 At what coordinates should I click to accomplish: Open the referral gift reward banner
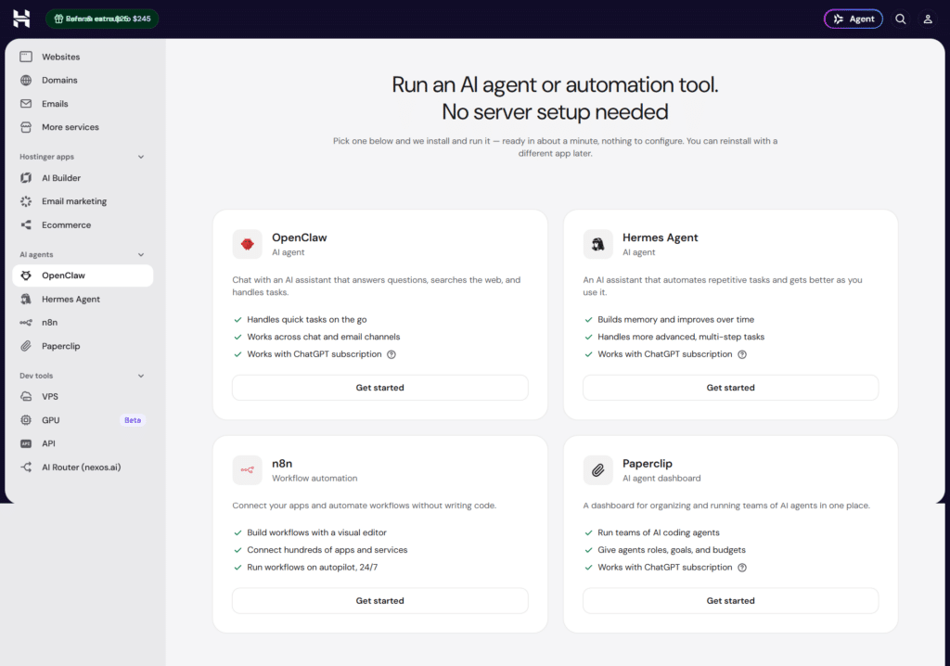(102, 19)
